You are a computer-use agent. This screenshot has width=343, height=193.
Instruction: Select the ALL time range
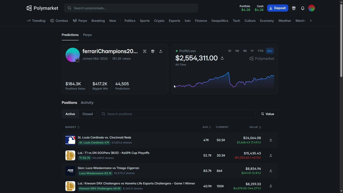coord(270,51)
